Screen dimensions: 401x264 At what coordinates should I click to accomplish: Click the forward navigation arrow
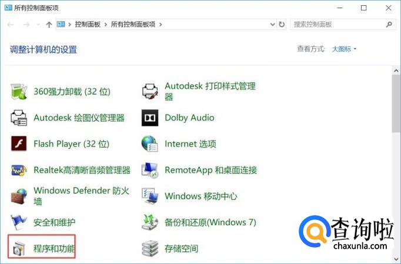26,25
